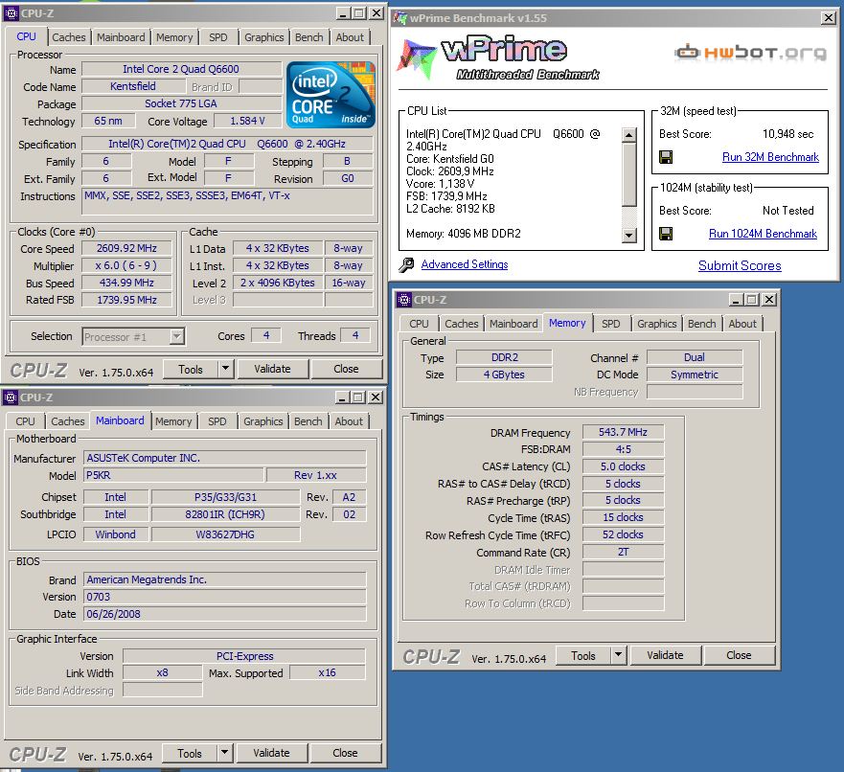Open Mainboard tab in Memory CPU-Z window

coord(513,324)
